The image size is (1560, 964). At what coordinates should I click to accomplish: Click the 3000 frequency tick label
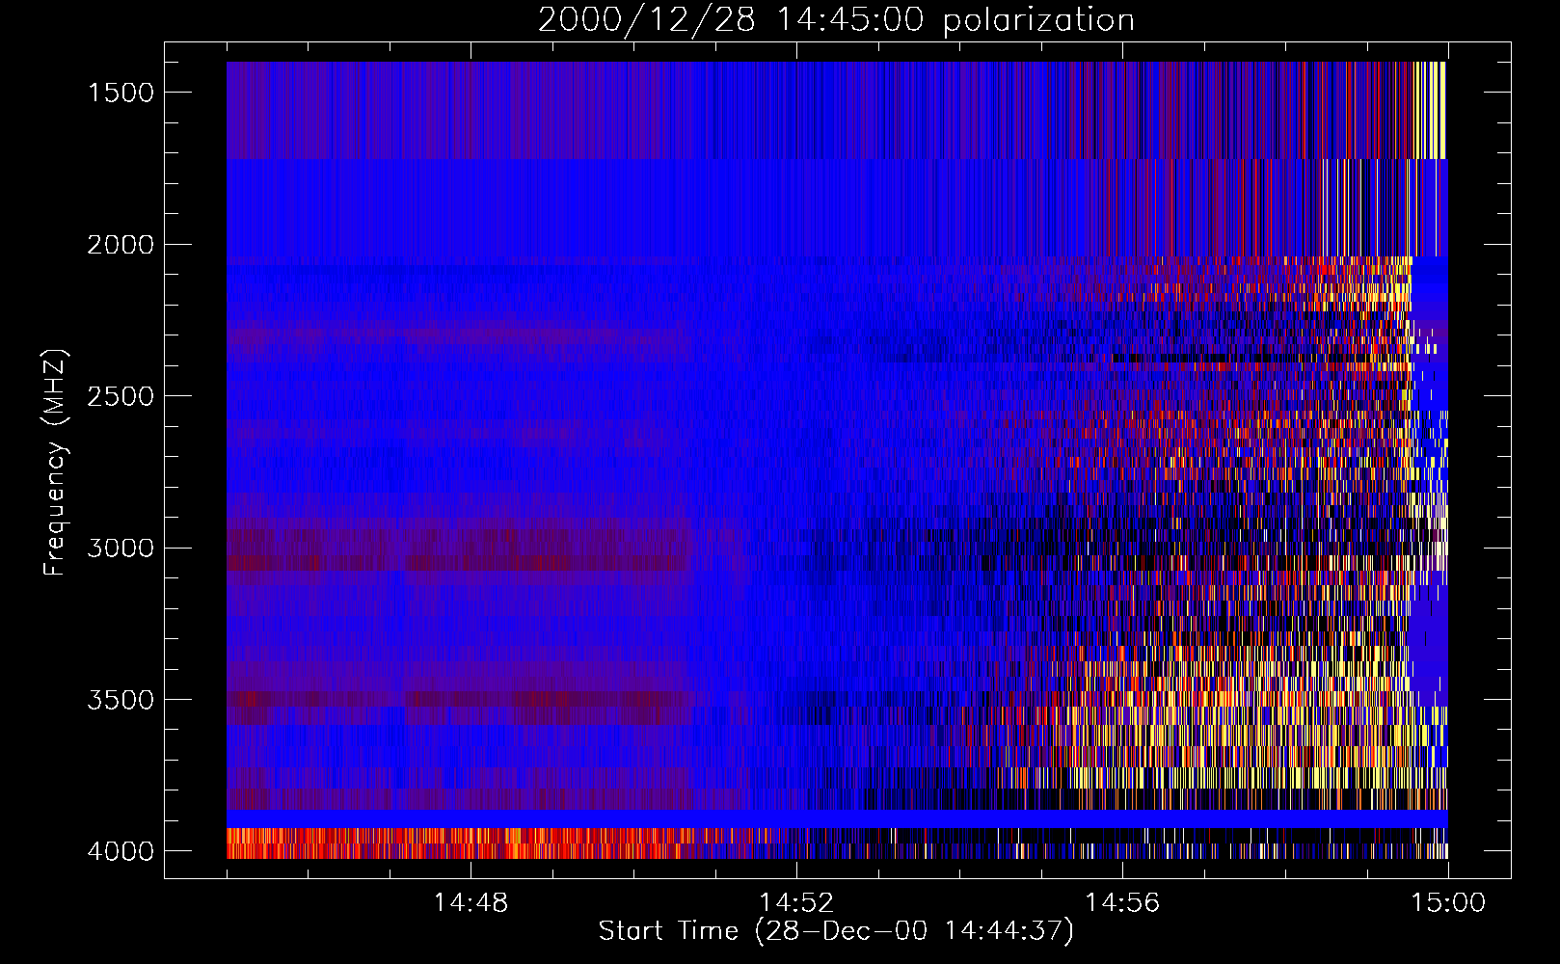[x=121, y=549]
